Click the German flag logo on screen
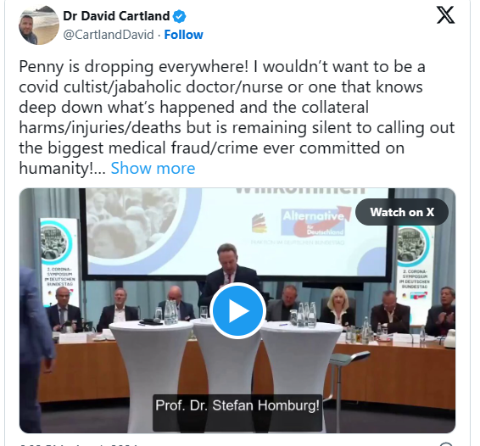Screen dimensions: 480x446 pyautogui.click(x=260, y=224)
